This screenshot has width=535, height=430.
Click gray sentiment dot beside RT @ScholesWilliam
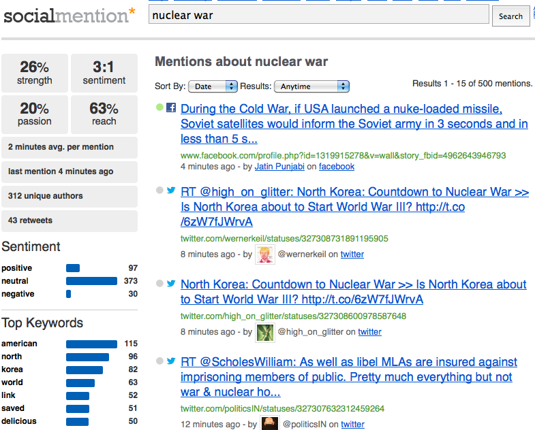[159, 361]
